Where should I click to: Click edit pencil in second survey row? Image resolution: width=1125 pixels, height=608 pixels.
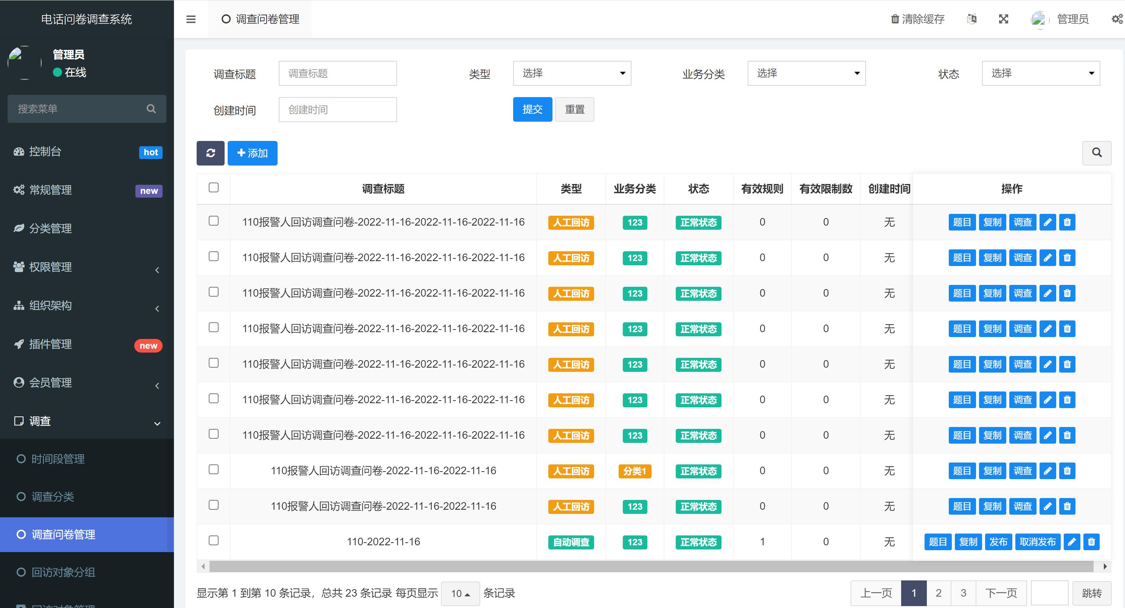coord(1047,258)
